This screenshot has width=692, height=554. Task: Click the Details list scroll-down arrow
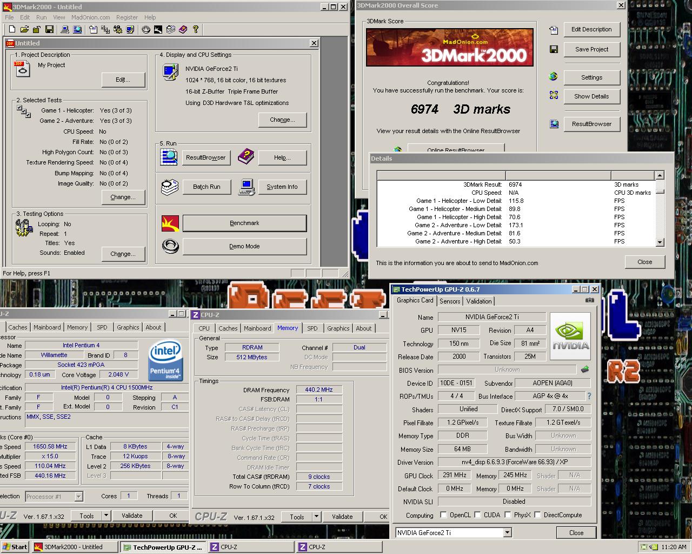(659, 242)
